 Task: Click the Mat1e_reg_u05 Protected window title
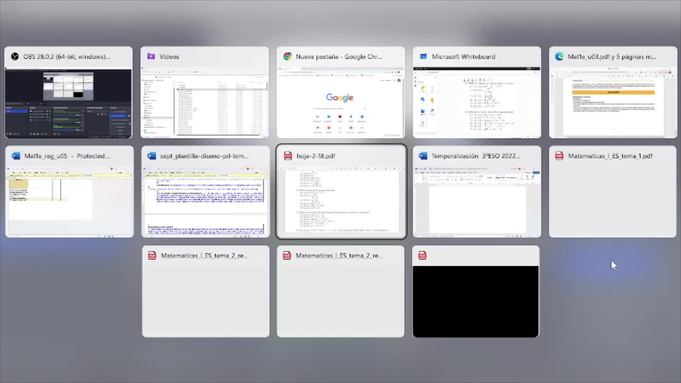(x=67, y=156)
